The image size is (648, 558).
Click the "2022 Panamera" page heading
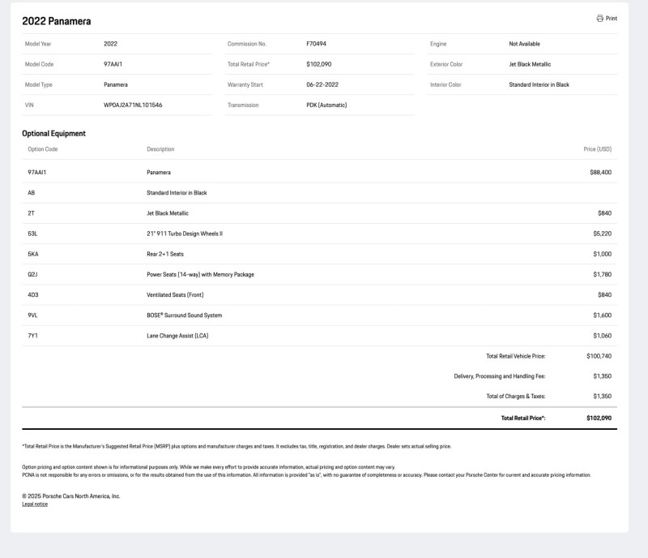coord(56,21)
